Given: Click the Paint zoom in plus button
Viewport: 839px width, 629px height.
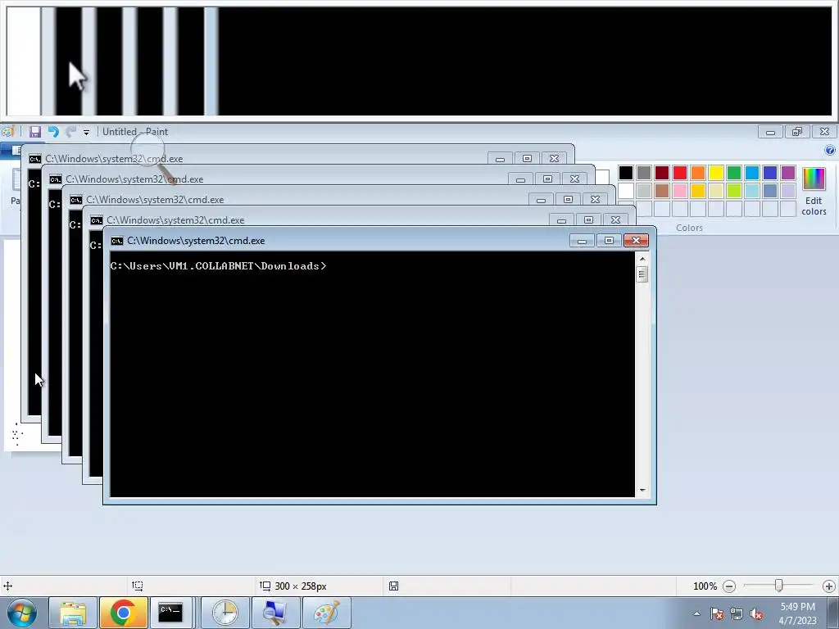Looking at the screenshot, I should tap(829, 586).
